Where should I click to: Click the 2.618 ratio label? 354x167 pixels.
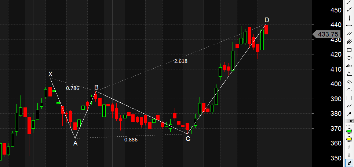(181, 61)
